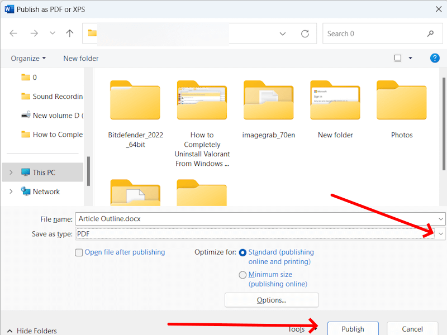Click the search magnifier icon

[429, 33]
